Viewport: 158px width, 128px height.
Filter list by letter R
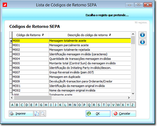tap(94, 105)
